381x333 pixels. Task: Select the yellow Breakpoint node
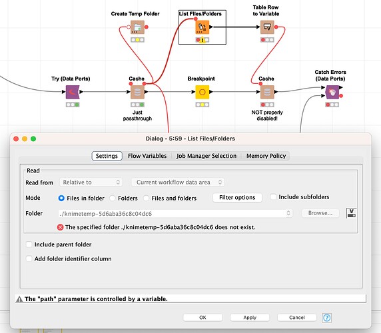[202, 92]
